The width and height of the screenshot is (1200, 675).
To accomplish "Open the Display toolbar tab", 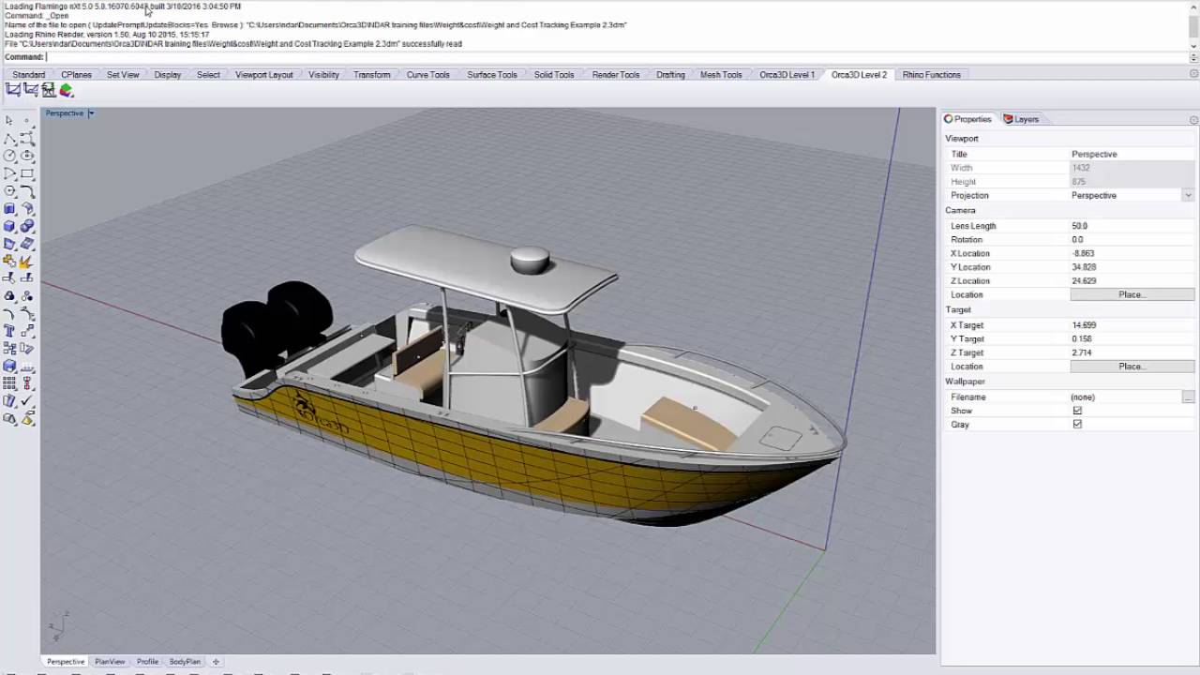I will tap(168, 75).
